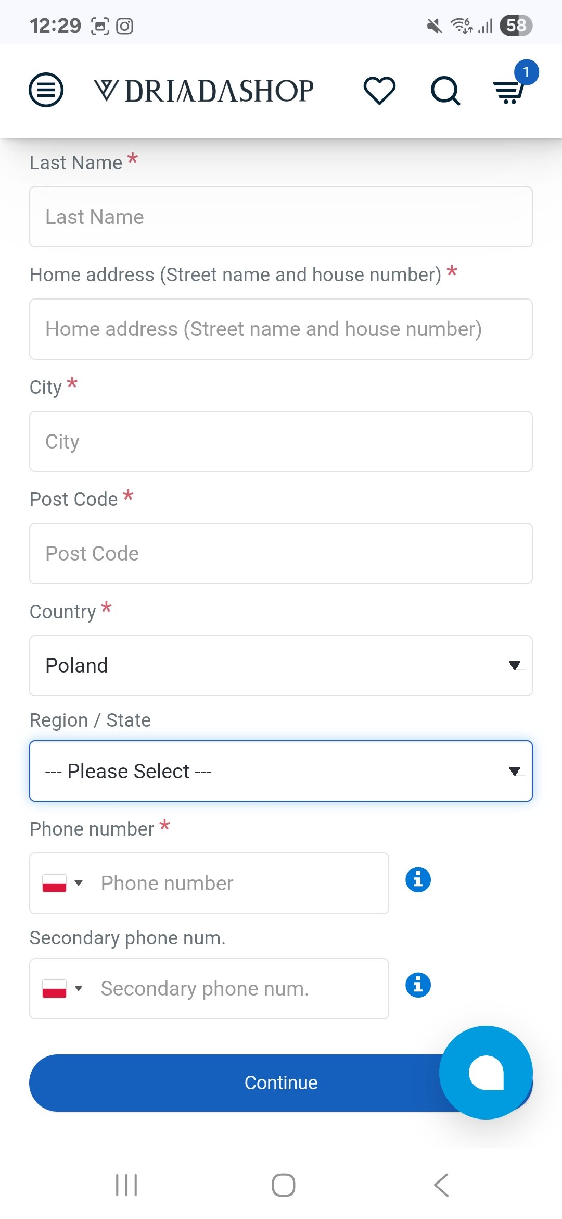Tap the Phone number input field
Image resolution: width=562 pixels, height=1219 pixels.
click(239, 883)
